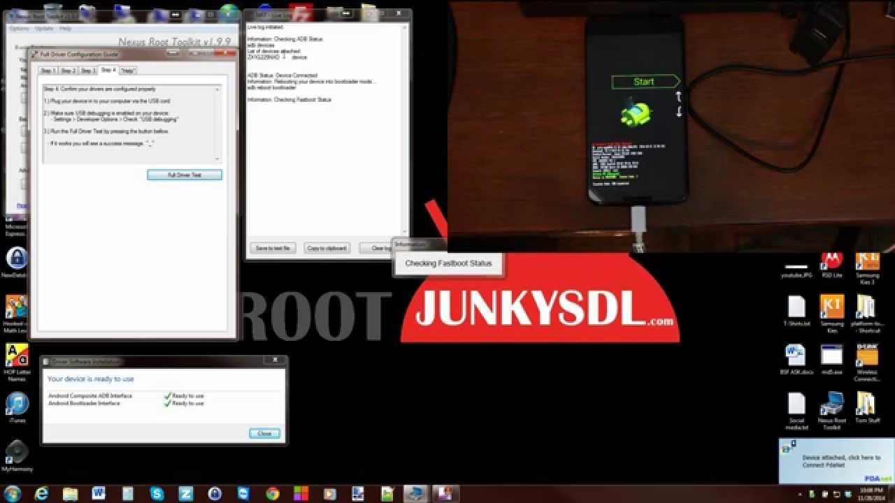895x503 pixels.
Task: Open the Update menu in Nexus Root Toolkit
Action: [x=44, y=29]
